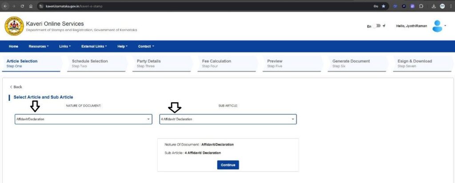Open the Home menu item
This screenshot has width=455, height=183.
[13, 46]
